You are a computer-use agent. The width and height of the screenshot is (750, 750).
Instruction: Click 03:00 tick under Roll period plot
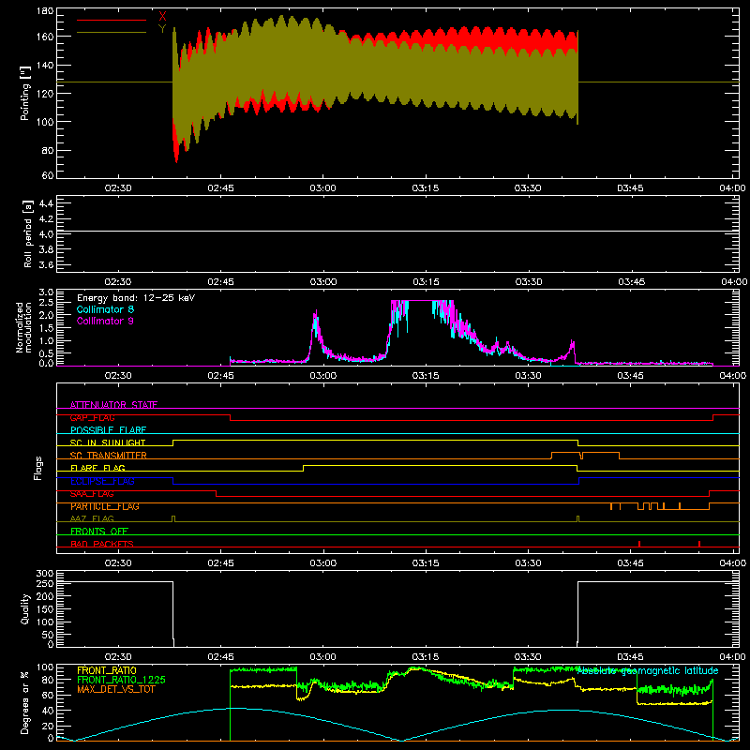[322, 282]
